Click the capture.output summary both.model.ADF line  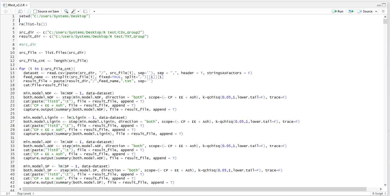point(100,158)
